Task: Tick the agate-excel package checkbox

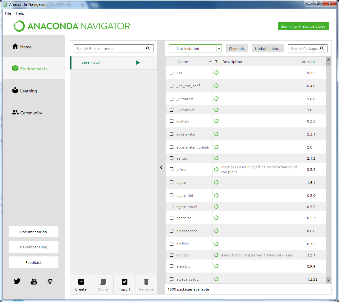Action: click(x=172, y=207)
